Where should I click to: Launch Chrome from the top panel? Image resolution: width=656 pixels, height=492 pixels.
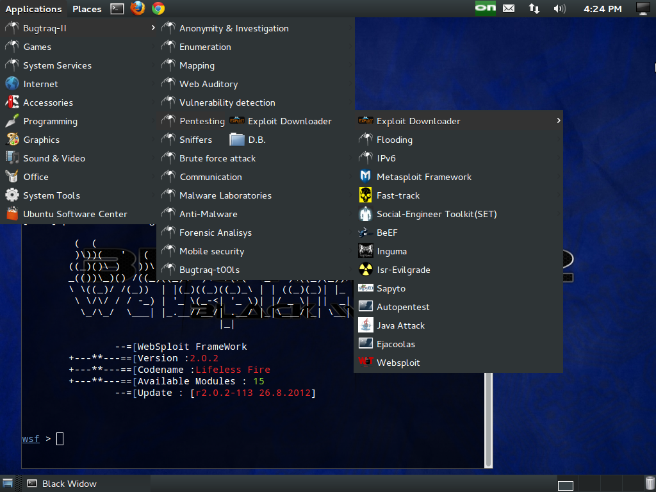click(x=158, y=8)
